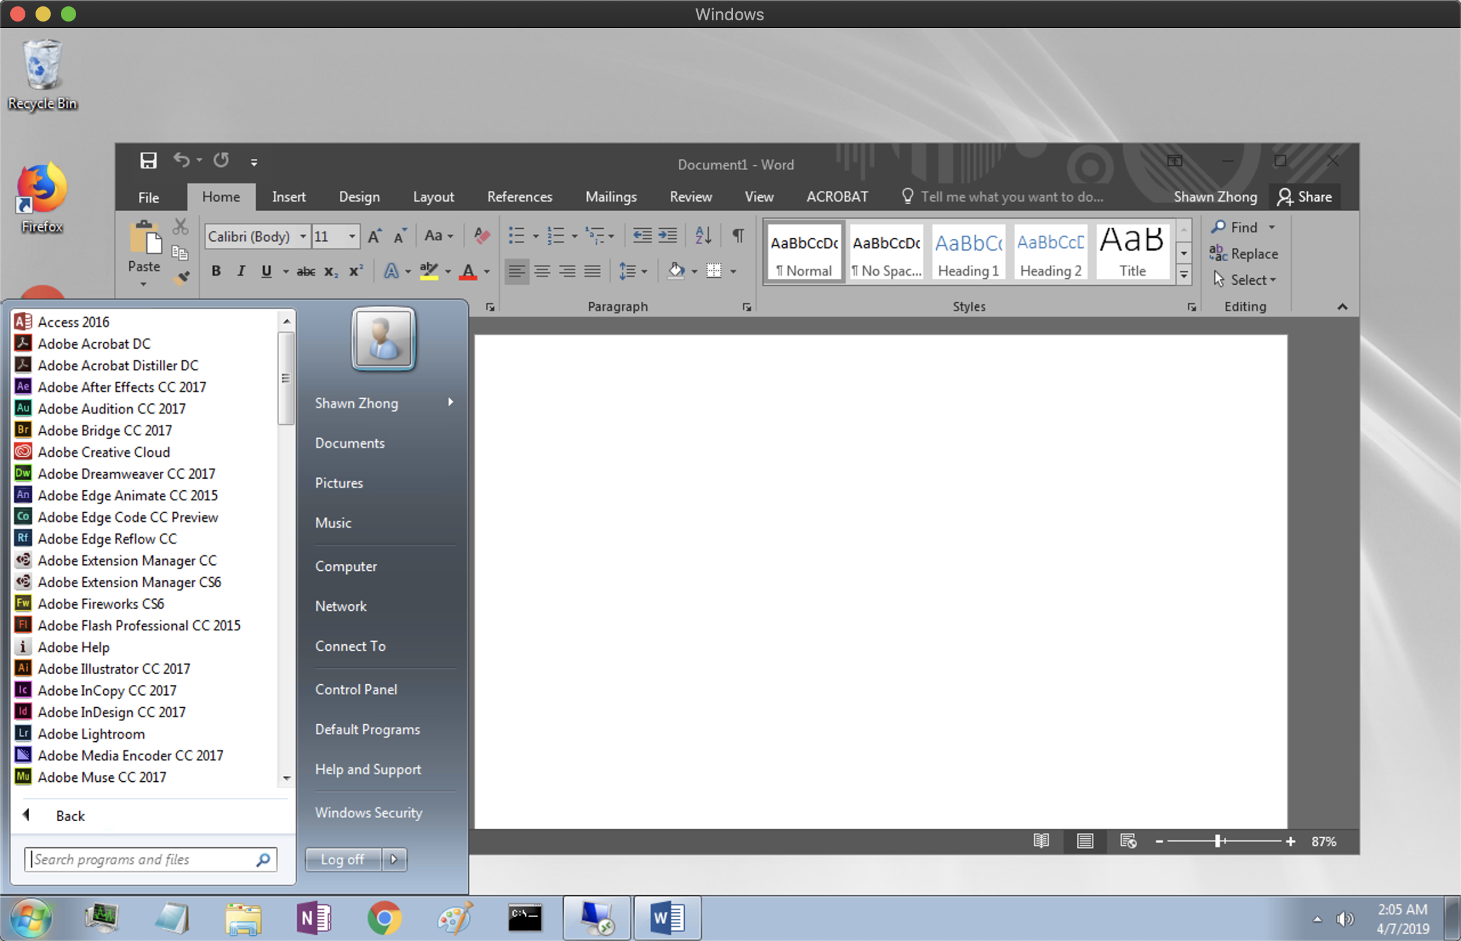
Task: Open the Calibri font name dropdown
Action: click(303, 237)
